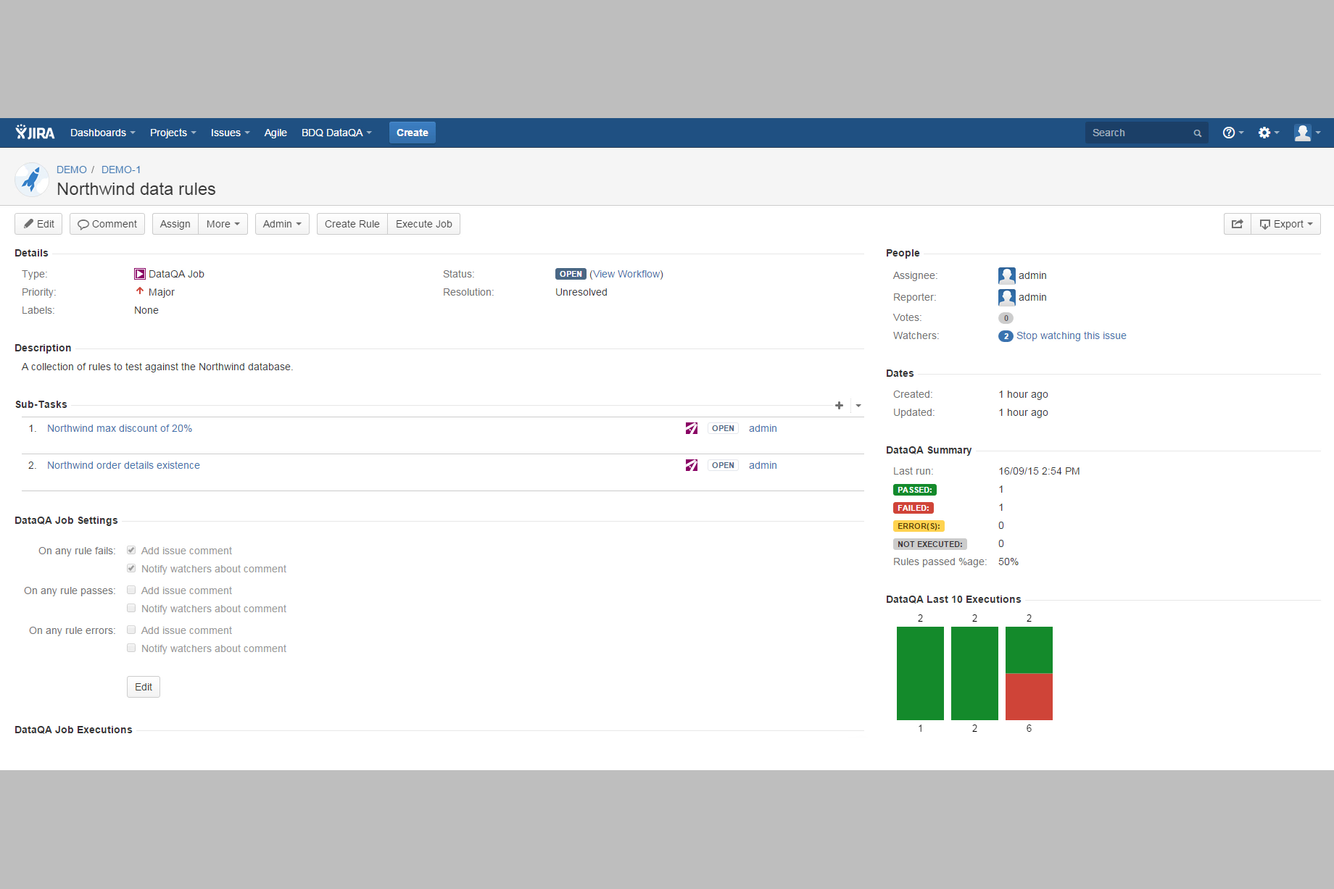The width and height of the screenshot is (1334, 889).
Task: Click rule icon for Northwind order details existence
Action: coord(692,465)
